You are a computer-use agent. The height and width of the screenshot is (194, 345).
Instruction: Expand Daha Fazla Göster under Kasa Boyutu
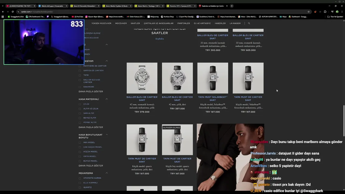tap(91, 166)
